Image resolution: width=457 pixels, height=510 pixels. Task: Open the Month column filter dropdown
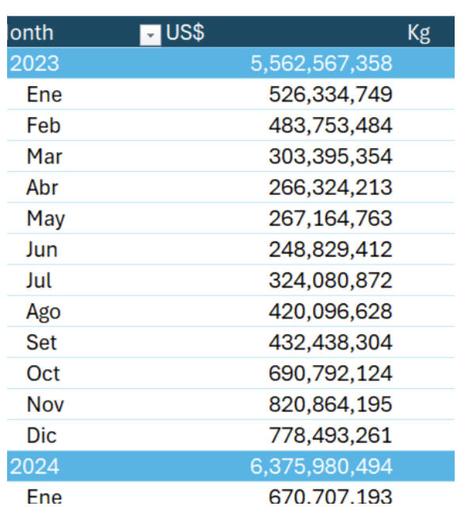[x=150, y=35]
